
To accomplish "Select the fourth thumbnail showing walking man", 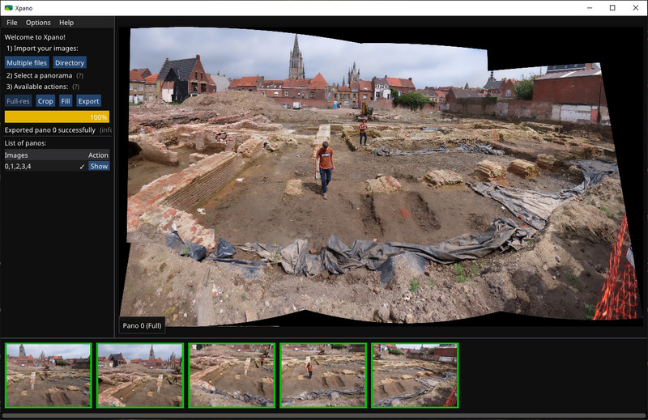I will point(323,375).
